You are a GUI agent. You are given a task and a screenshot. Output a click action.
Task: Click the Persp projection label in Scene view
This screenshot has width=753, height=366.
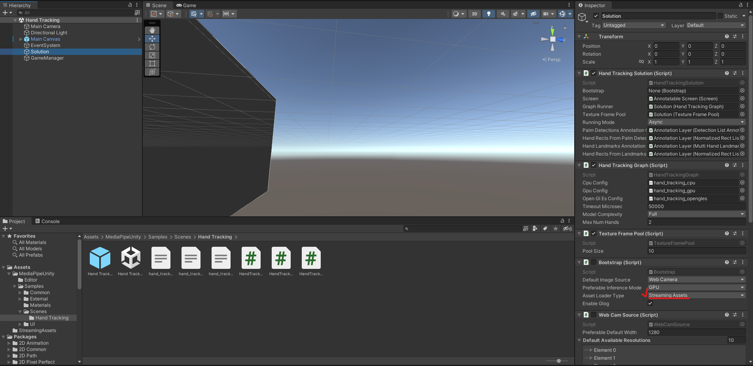pyautogui.click(x=554, y=60)
